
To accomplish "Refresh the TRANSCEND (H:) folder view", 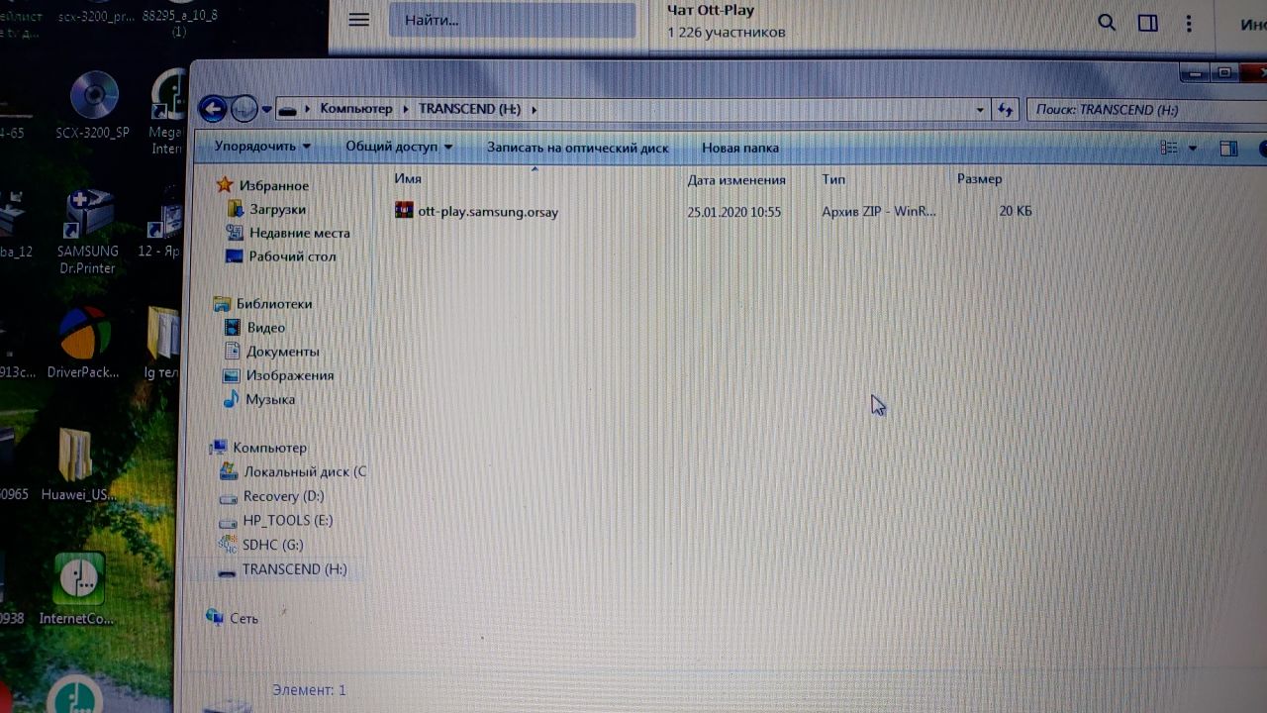I will pyautogui.click(x=1006, y=110).
